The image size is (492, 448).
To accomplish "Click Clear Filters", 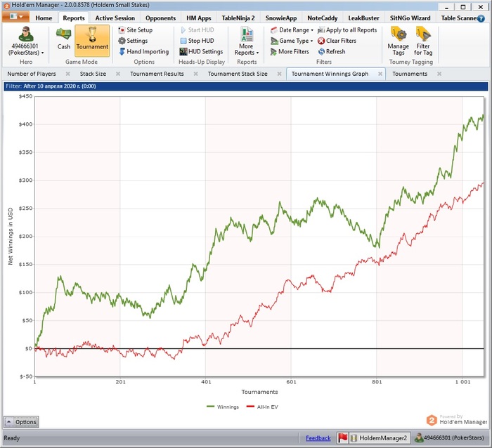I will (337, 41).
